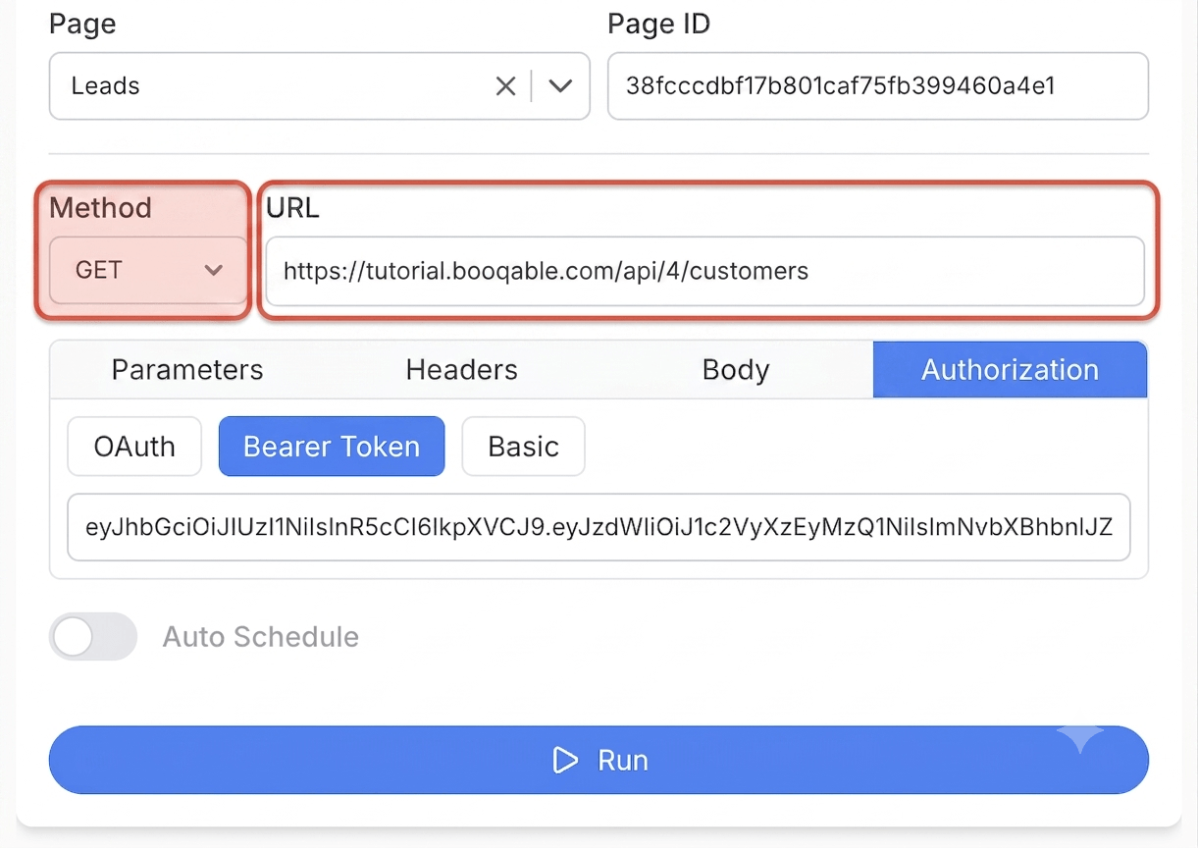
Task: Choose Bearer Token authorization type
Action: (332, 447)
